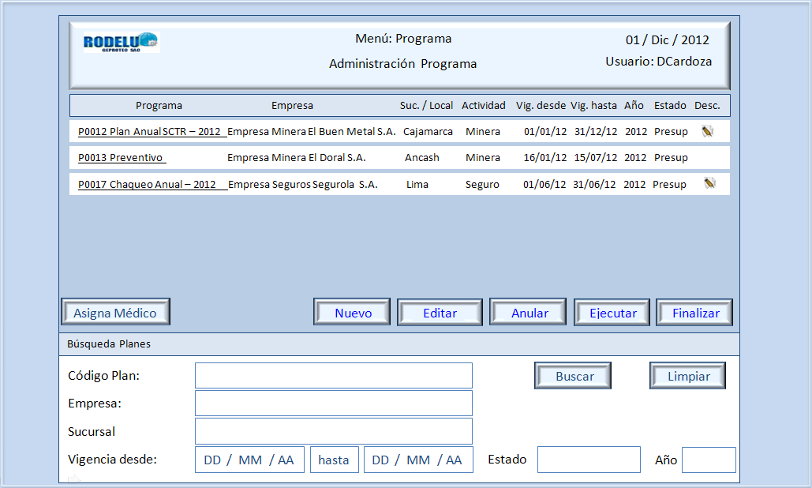Viewport: 812px width, 488px height.
Task: Open description pencil icon for P0017 row
Action: click(x=709, y=183)
